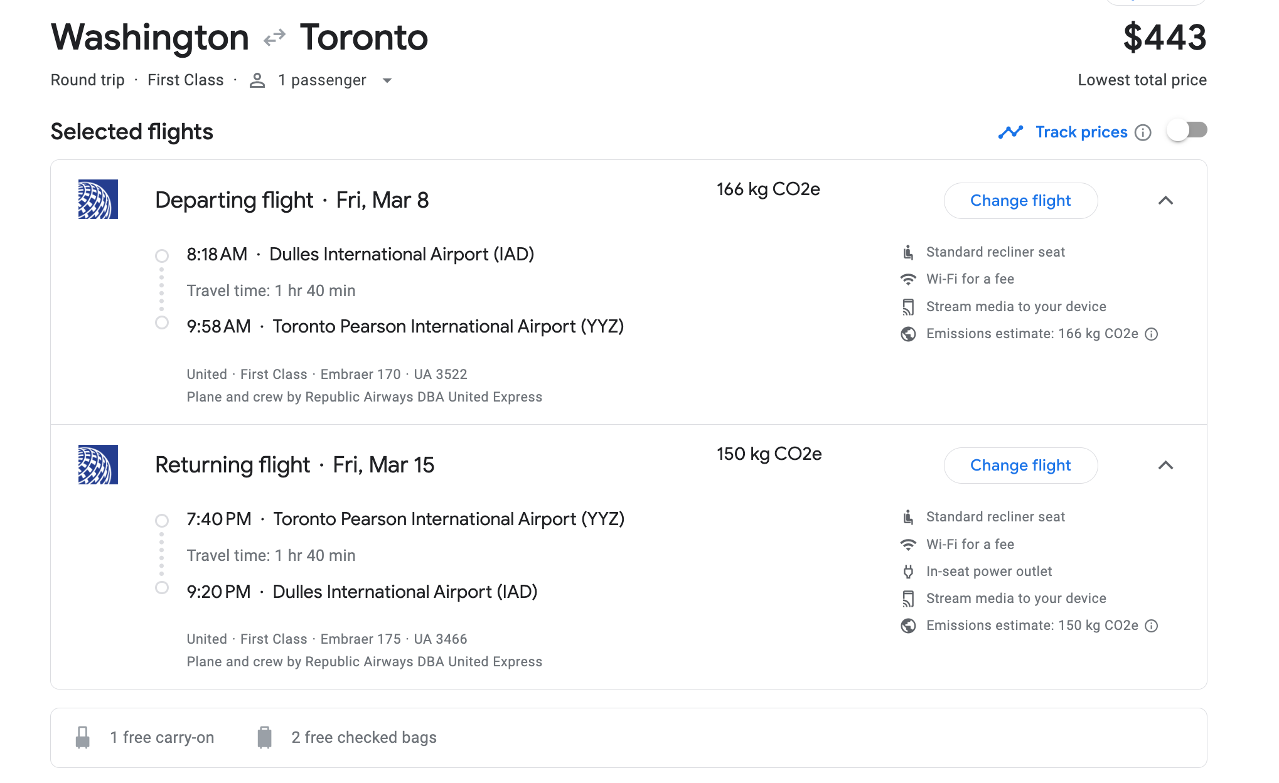Click Change flight for the departing flight
The width and height of the screenshot is (1279, 783).
pos(1020,201)
